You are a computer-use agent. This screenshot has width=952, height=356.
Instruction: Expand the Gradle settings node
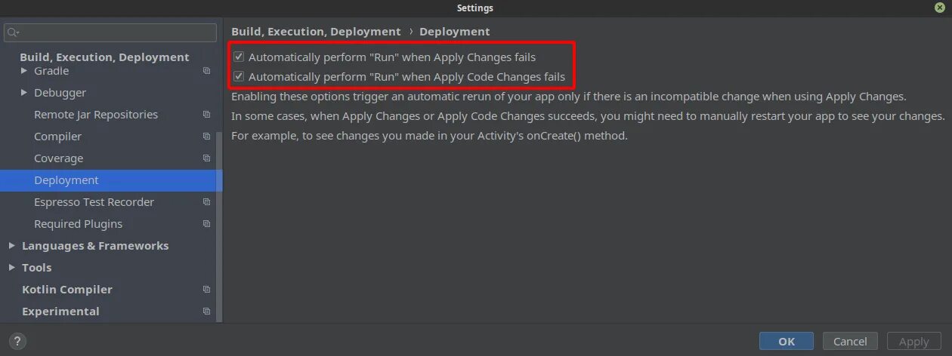[24, 71]
